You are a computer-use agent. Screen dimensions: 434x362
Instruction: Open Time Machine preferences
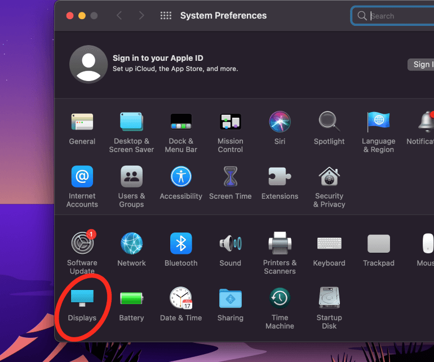pyautogui.click(x=280, y=299)
